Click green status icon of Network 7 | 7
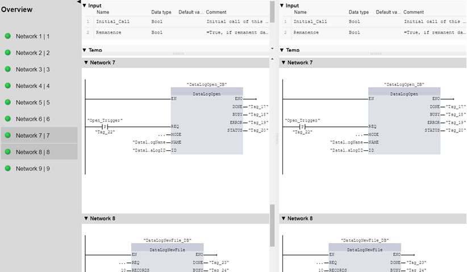The height and width of the screenshot is (272, 467). coord(8,135)
